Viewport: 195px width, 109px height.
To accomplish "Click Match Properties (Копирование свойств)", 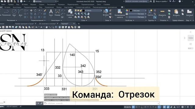I will tap(120, 14).
